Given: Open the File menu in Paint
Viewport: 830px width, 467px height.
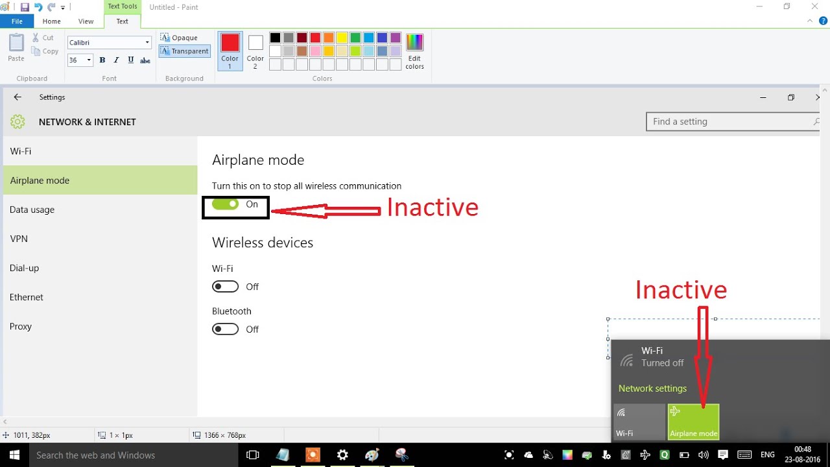Looking at the screenshot, I should (x=17, y=21).
